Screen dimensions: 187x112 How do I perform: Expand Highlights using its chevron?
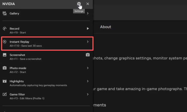point(88,81)
